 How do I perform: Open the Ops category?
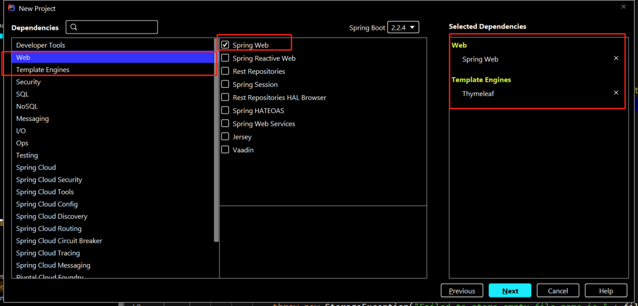click(113, 143)
